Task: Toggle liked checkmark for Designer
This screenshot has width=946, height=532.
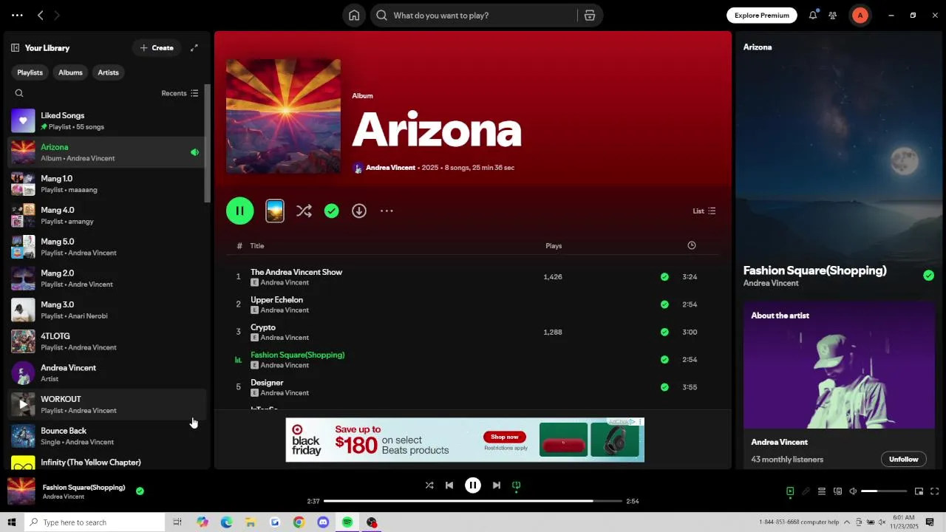Action: pos(664,387)
